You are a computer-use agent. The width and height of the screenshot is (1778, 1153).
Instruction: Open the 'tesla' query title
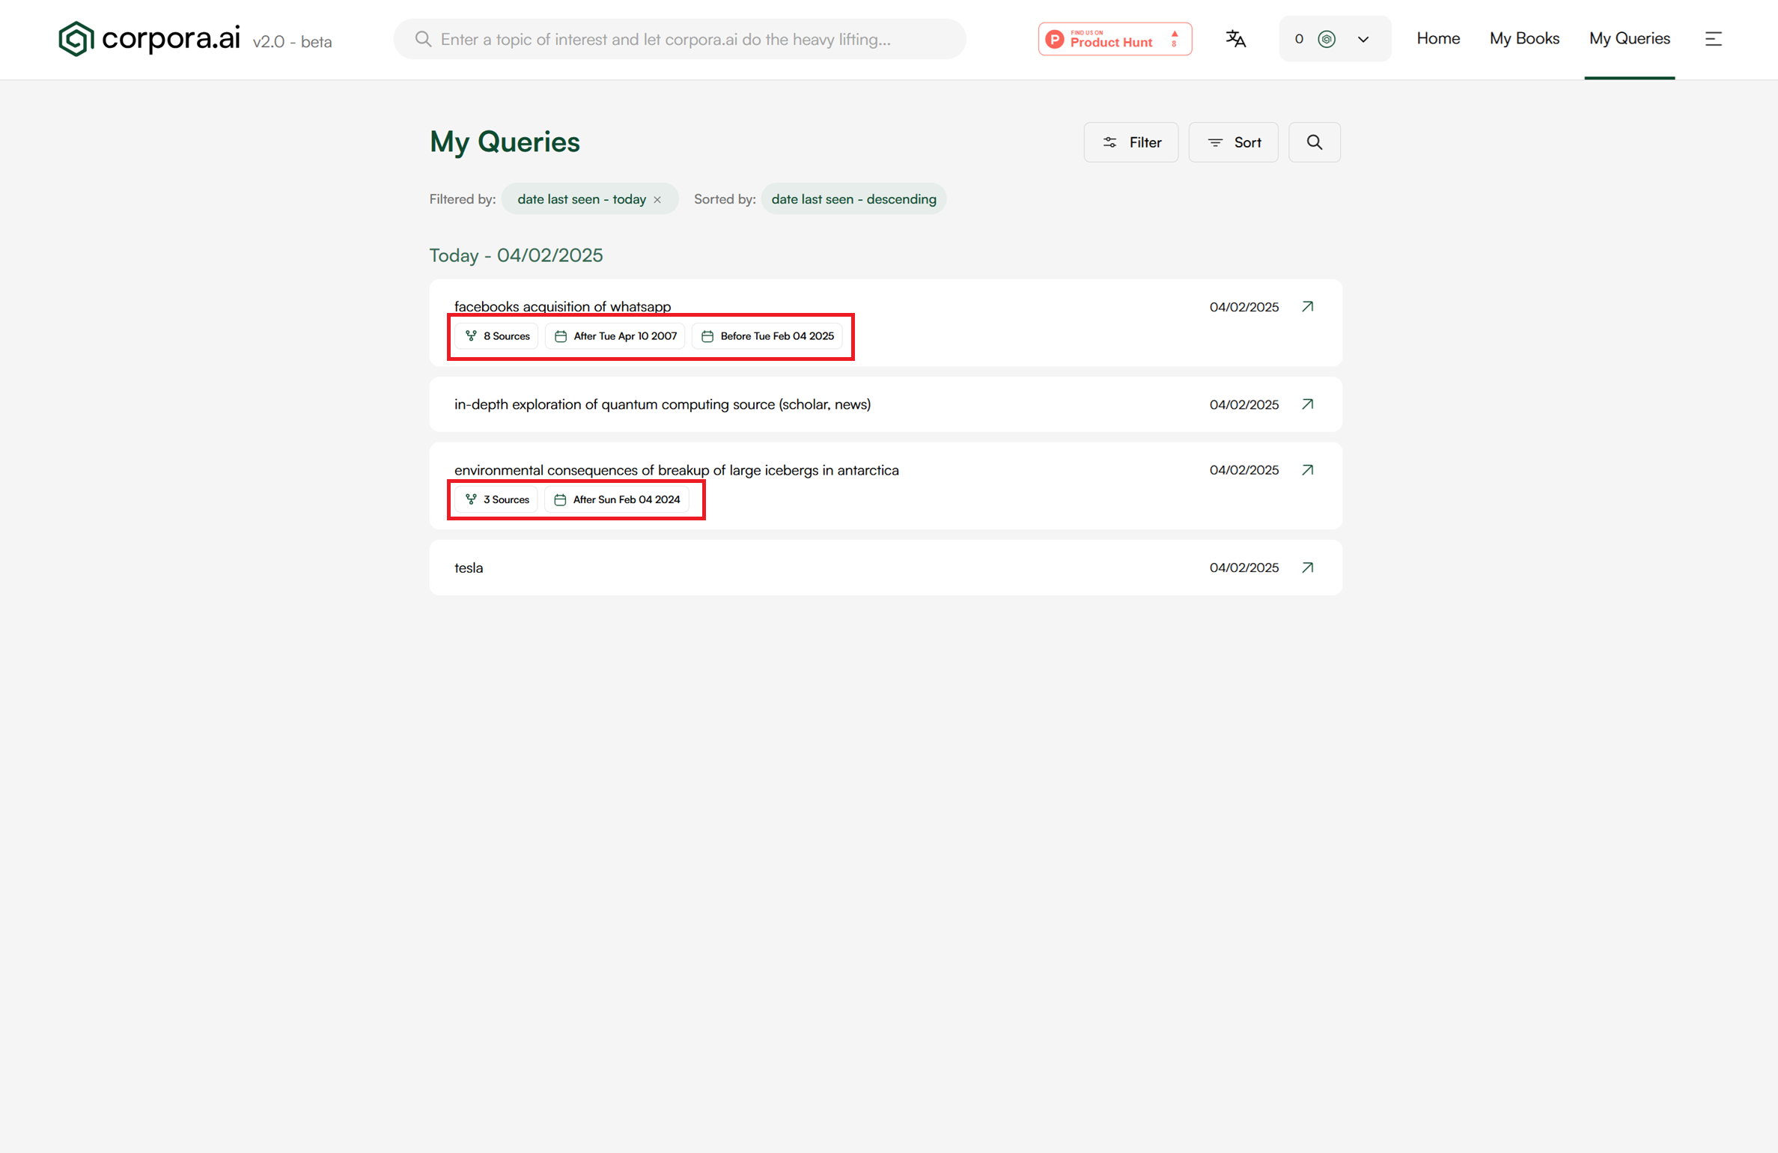pos(469,568)
